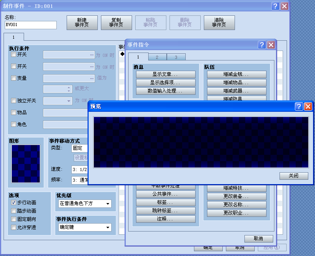Click ellipsis of second 开关 selector
315x256 pixels.
[x=92, y=66]
